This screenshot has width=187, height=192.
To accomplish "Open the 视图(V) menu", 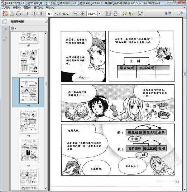I will [27, 7].
